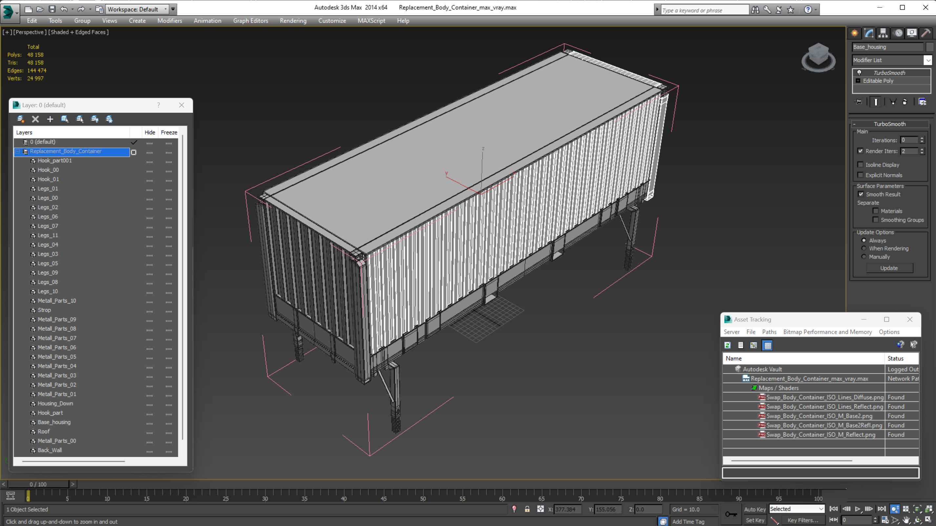Enable the Isoline Display checkbox
Image resolution: width=936 pixels, height=526 pixels.
tap(860, 165)
